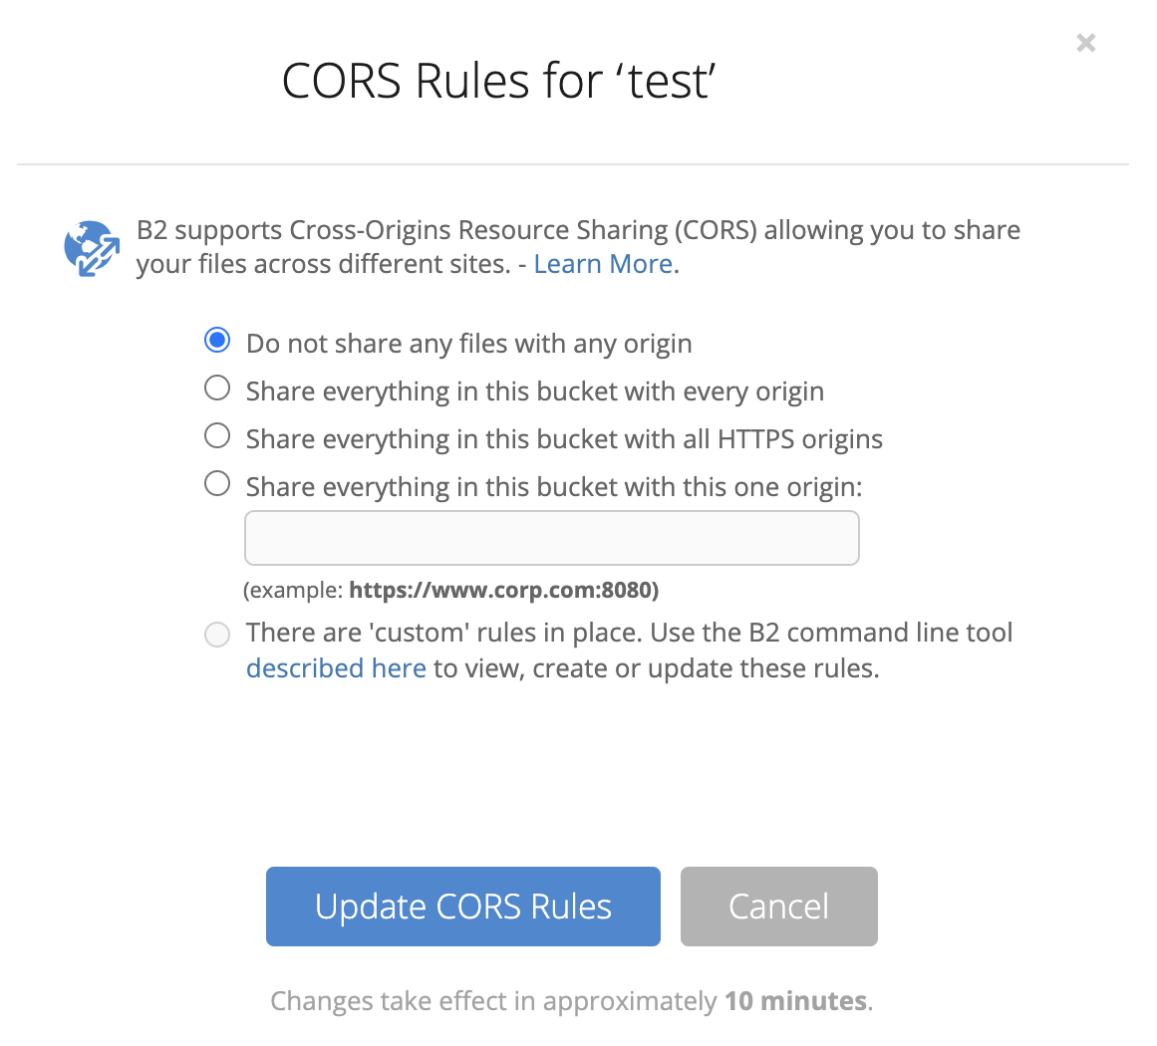
Task: Open the 'described here' documentation link
Action: [336, 667]
